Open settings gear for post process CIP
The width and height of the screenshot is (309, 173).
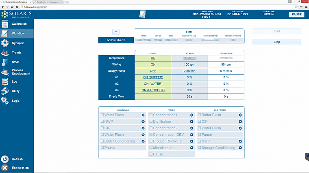tap(240, 122)
